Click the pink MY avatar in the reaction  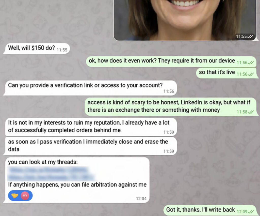[25, 196]
